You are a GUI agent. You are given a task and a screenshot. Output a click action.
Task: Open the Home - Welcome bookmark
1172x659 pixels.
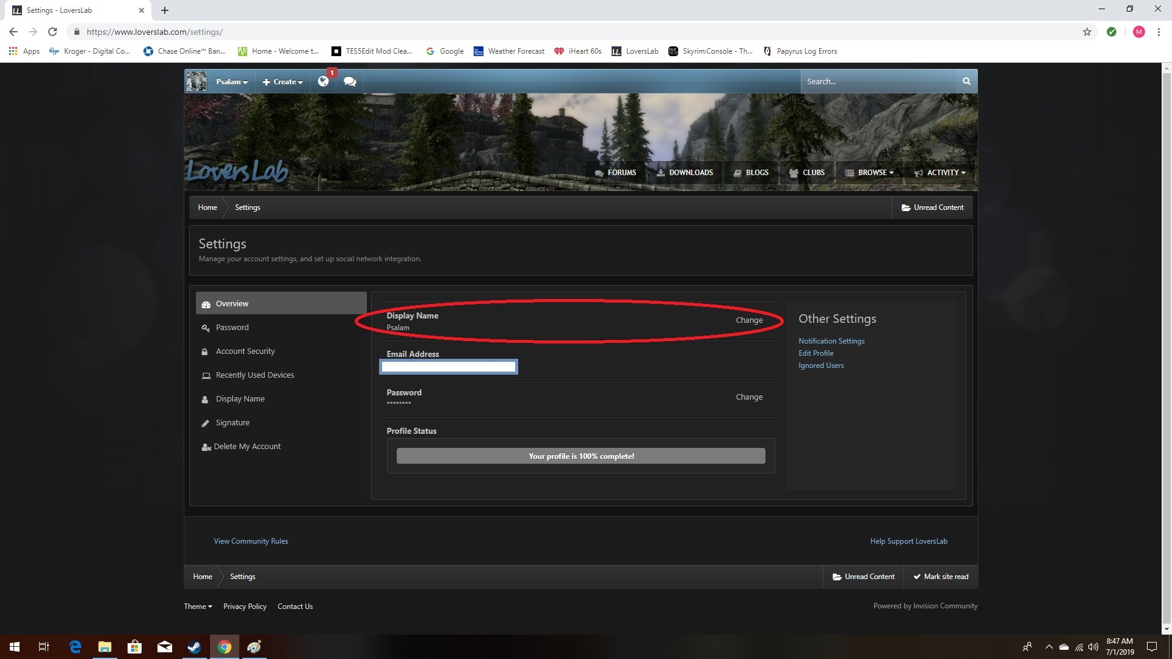(x=278, y=51)
